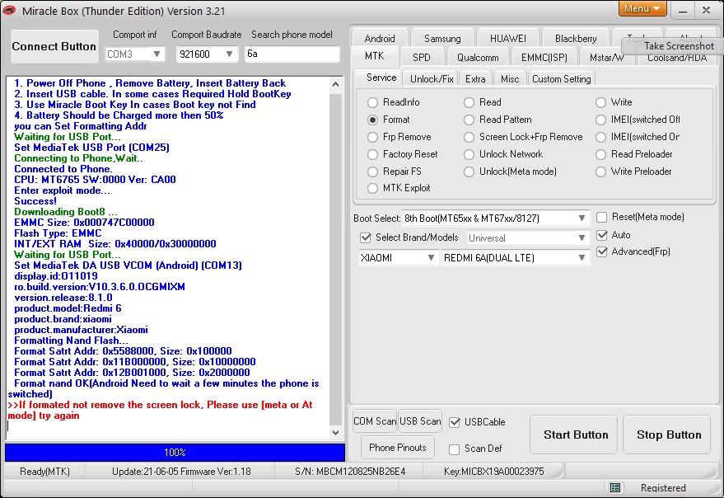This screenshot has height=498, width=724.
Task: Click the S/N: MBCM120825NB26E4 status text
Action: click(350, 472)
